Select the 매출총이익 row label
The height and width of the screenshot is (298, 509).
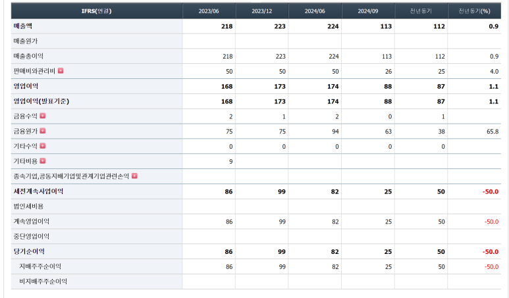click(28, 56)
